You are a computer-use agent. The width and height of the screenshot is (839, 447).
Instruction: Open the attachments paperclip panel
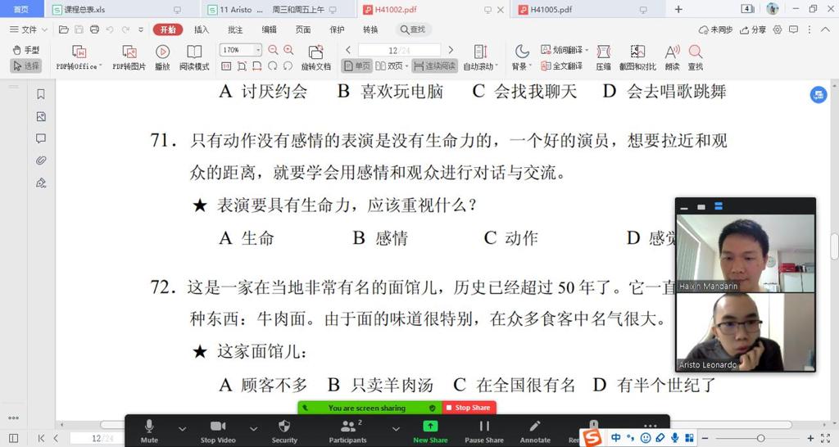41,160
